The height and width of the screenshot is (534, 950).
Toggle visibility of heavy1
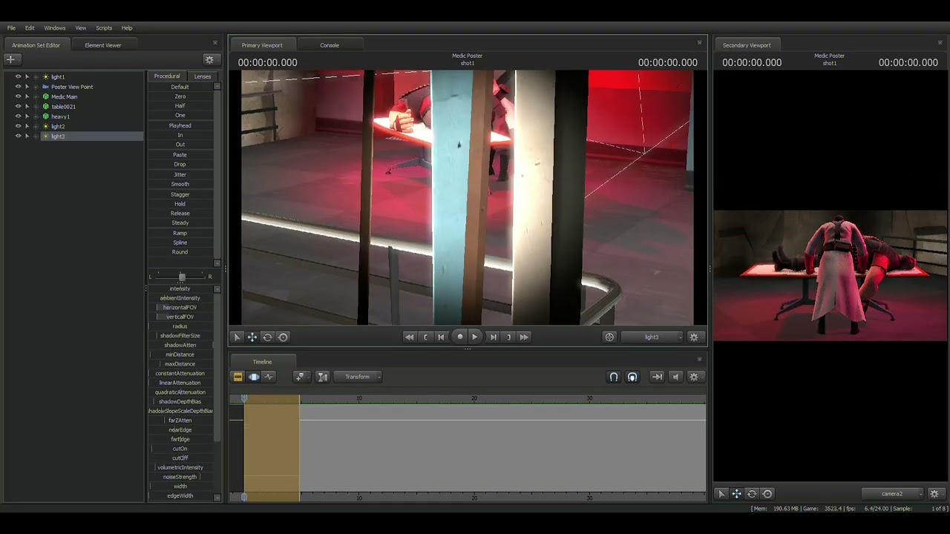coord(19,116)
